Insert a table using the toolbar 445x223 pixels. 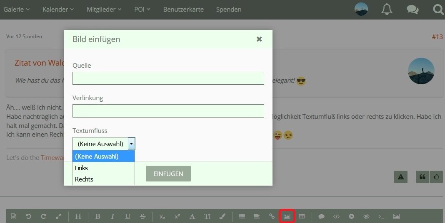(302, 216)
